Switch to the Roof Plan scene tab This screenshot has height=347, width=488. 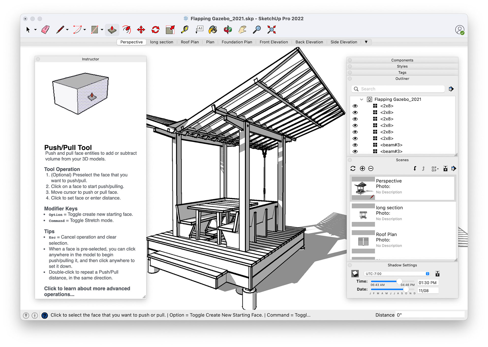190,42
